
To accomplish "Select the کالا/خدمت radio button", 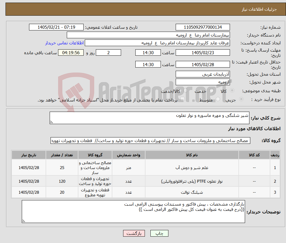I will click(x=186, y=90).
